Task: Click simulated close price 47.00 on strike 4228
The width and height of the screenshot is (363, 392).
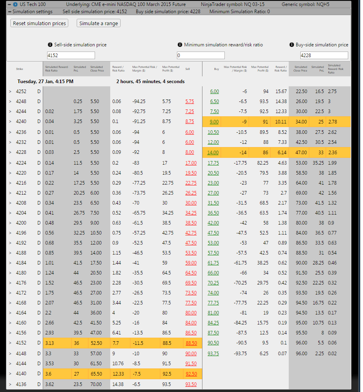Action: (x=301, y=153)
